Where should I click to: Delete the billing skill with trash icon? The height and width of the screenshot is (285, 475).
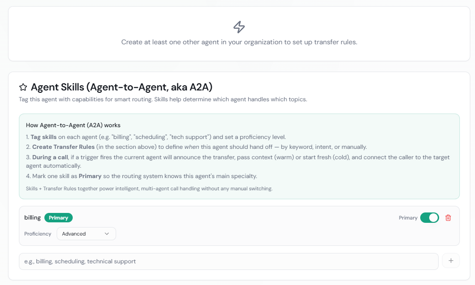(x=448, y=218)
